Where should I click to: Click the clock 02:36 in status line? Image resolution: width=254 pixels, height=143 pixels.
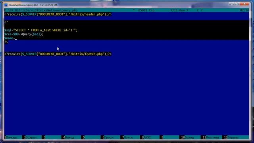(244, 10)
